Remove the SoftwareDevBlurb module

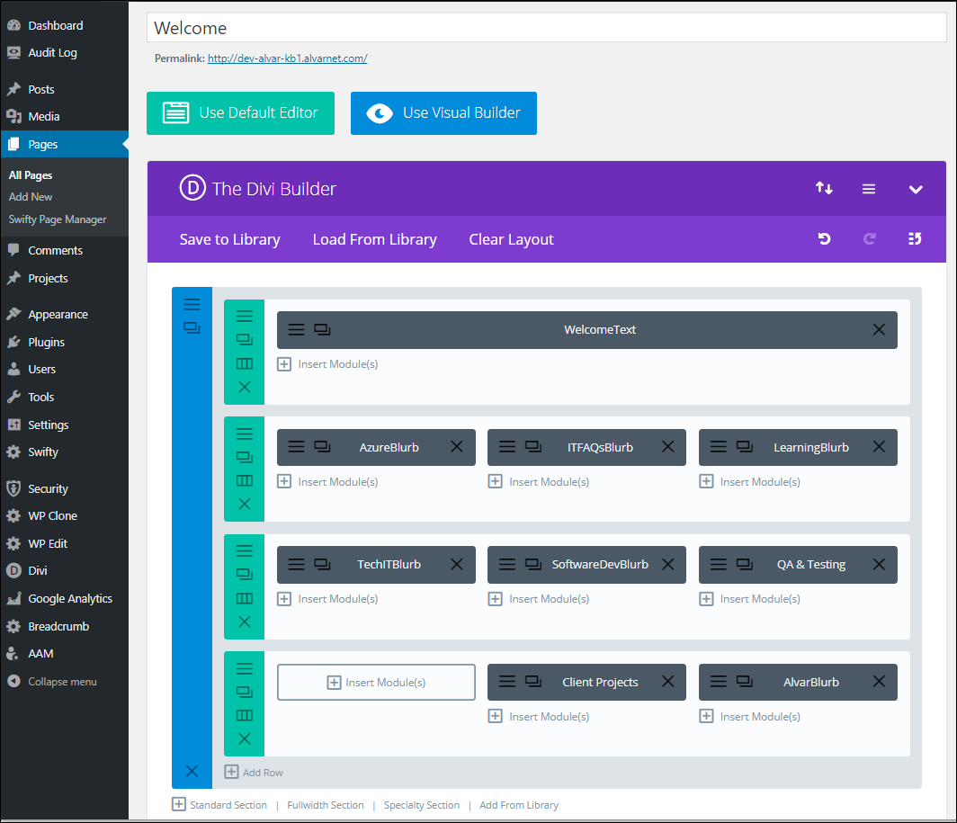click(x=668, y=565)
